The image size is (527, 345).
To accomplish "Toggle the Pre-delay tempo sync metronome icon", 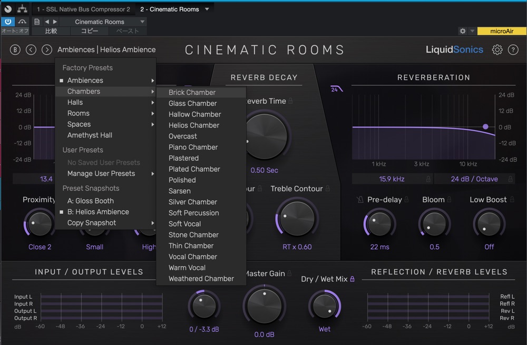I will pos(360,200).
